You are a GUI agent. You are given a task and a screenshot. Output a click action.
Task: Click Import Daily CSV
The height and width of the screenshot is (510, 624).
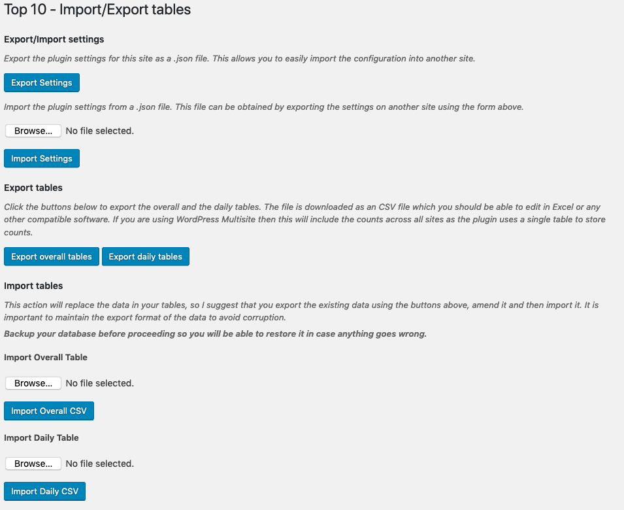(x=44, y=491)
